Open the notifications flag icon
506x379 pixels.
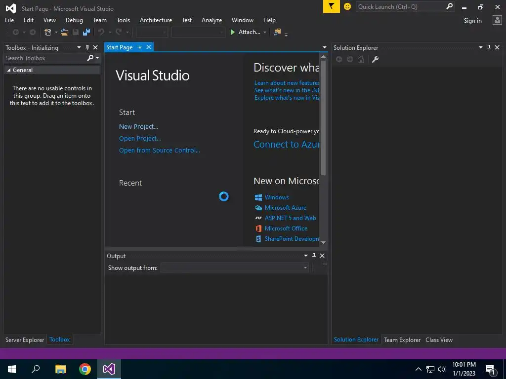332,6
